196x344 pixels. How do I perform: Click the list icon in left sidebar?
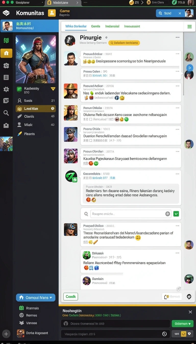click(x=6, y=77)
